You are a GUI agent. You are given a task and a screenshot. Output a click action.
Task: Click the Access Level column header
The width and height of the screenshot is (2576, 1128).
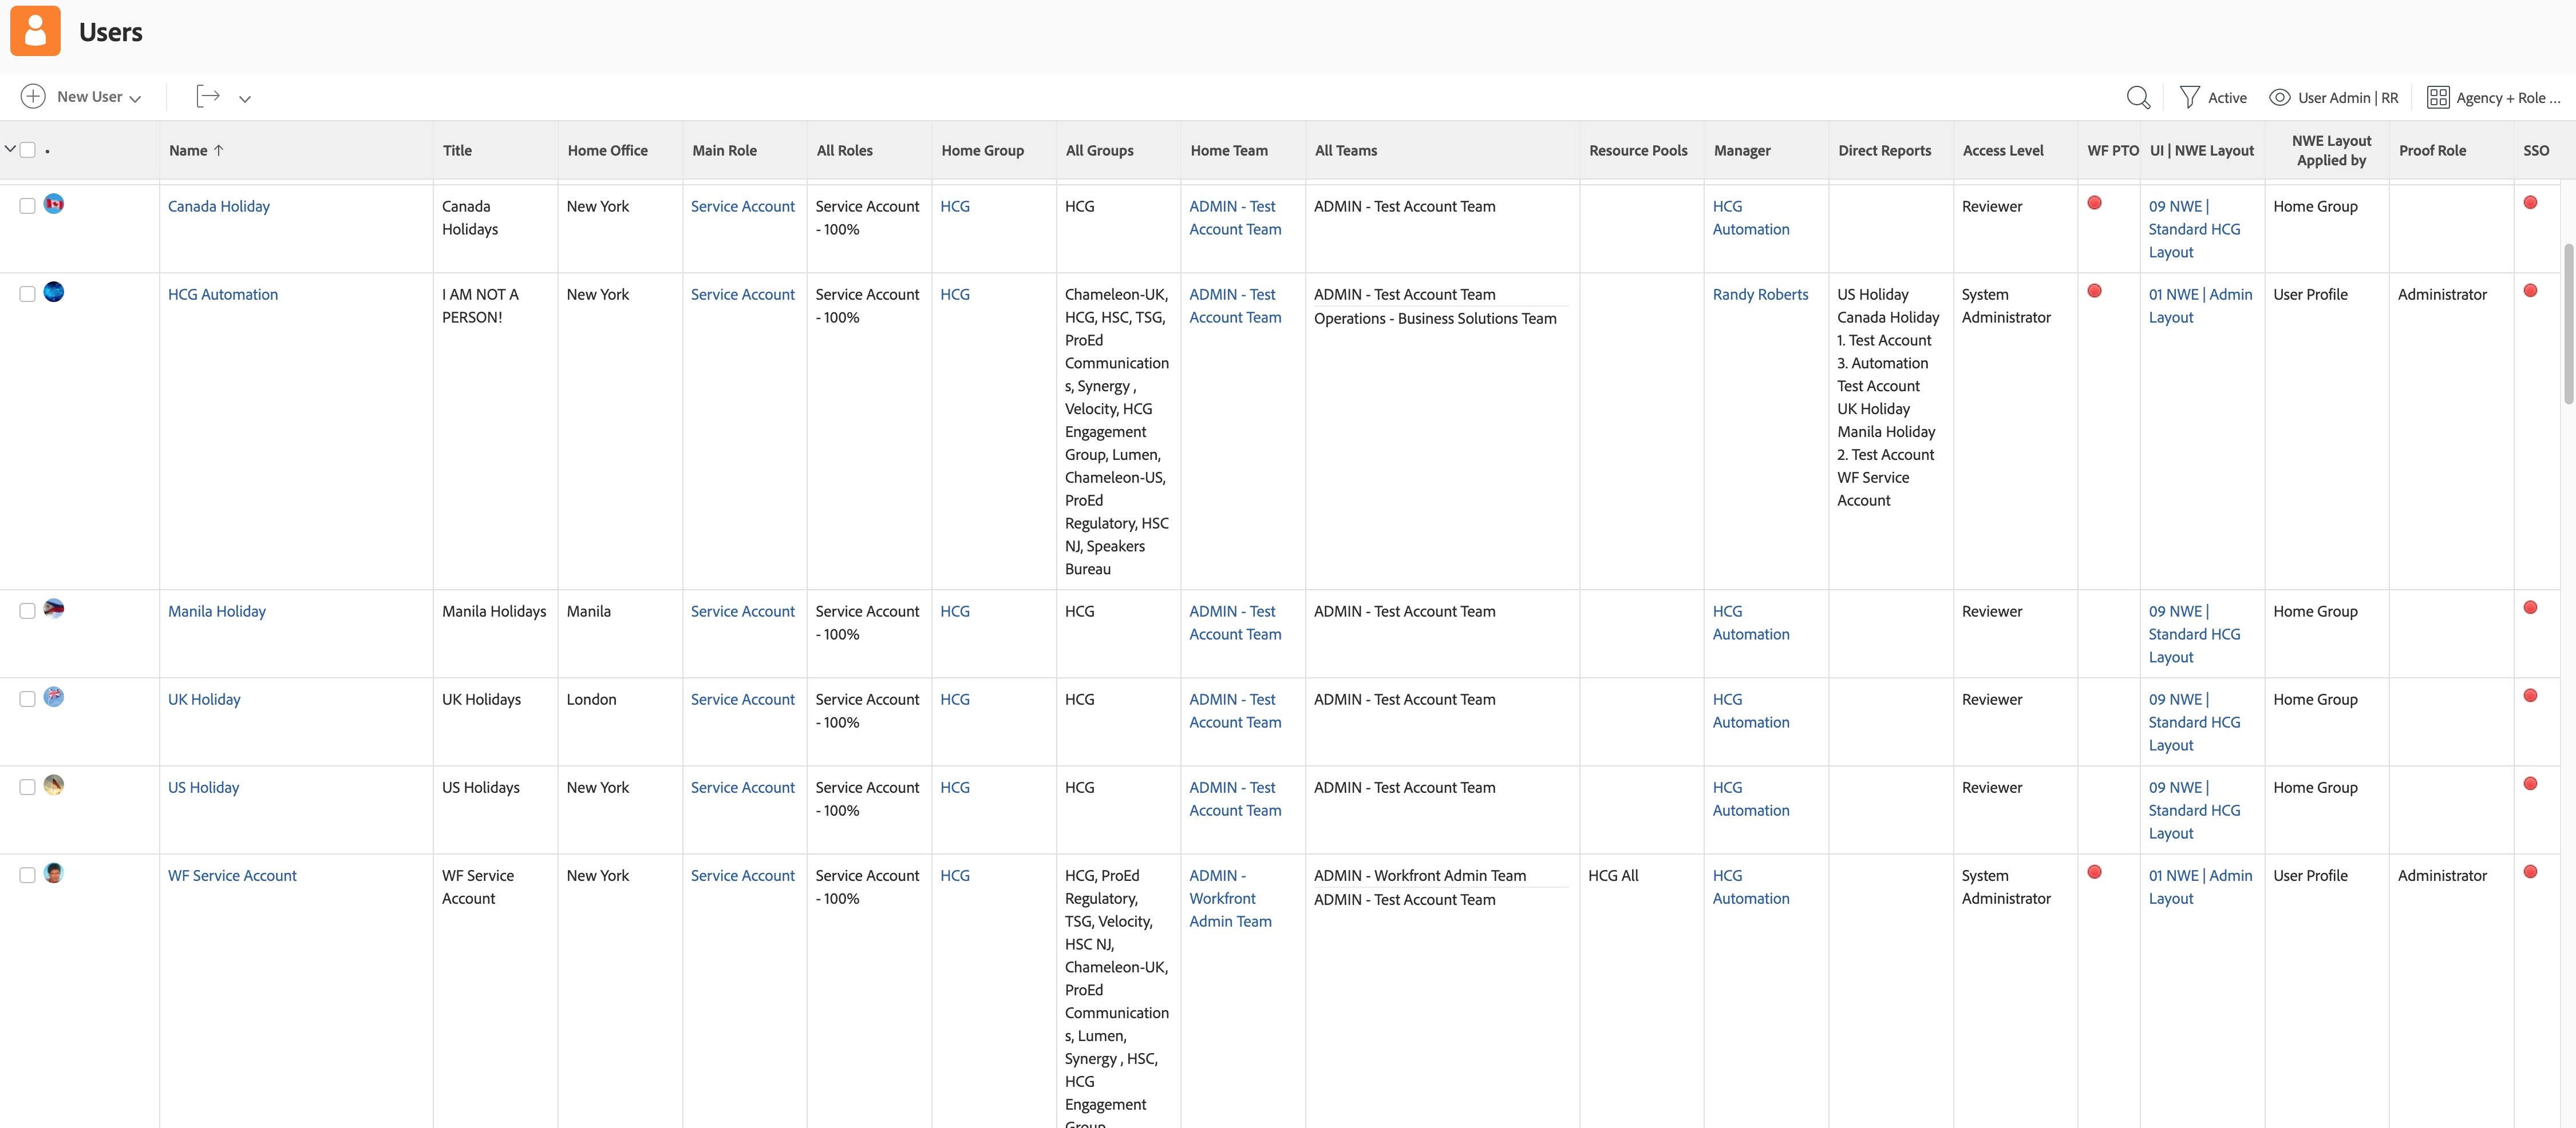[2002, 151]
